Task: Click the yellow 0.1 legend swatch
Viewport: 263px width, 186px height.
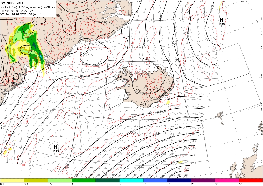Action: tap(12, 180)
